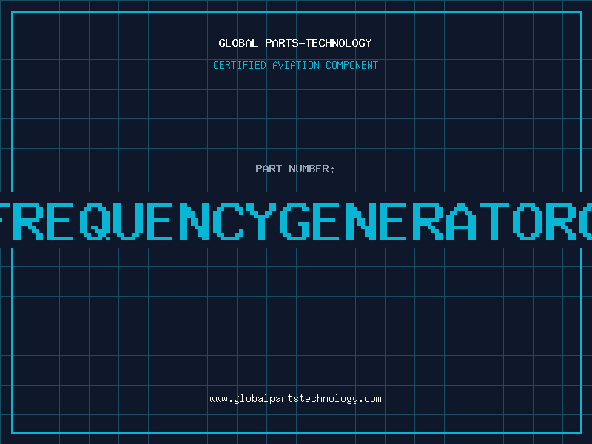
Task: Click the GLOBAL PARTS-TECHNOLOGY heading
Action: coord(295,43)
